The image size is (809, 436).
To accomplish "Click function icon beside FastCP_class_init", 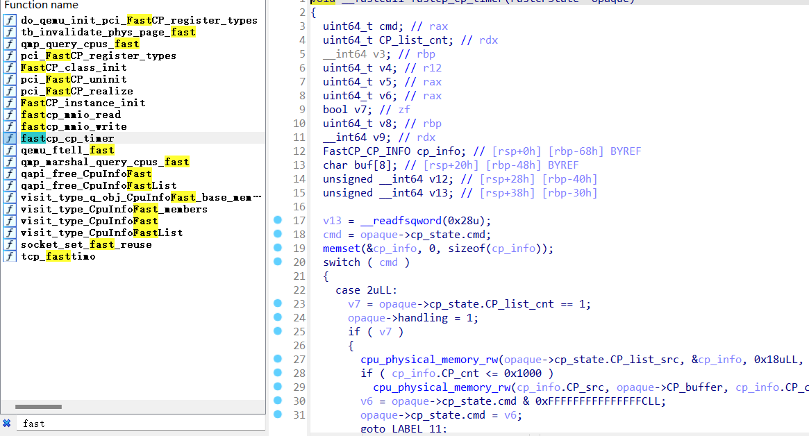I will [x=10, y=67].
